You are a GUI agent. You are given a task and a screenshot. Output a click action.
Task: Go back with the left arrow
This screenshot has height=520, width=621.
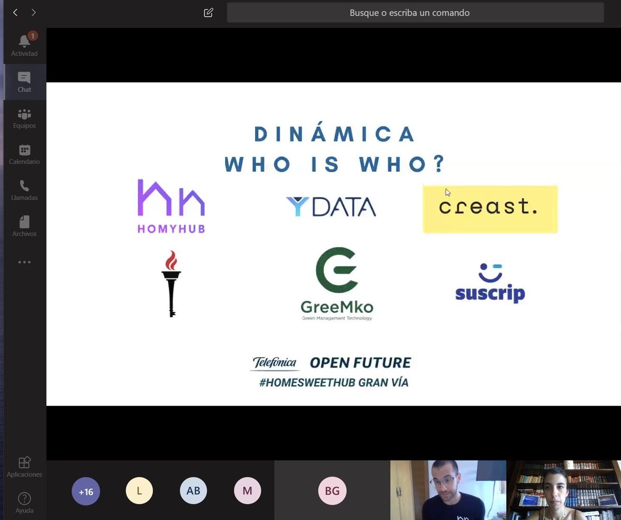tap(15, 12)
